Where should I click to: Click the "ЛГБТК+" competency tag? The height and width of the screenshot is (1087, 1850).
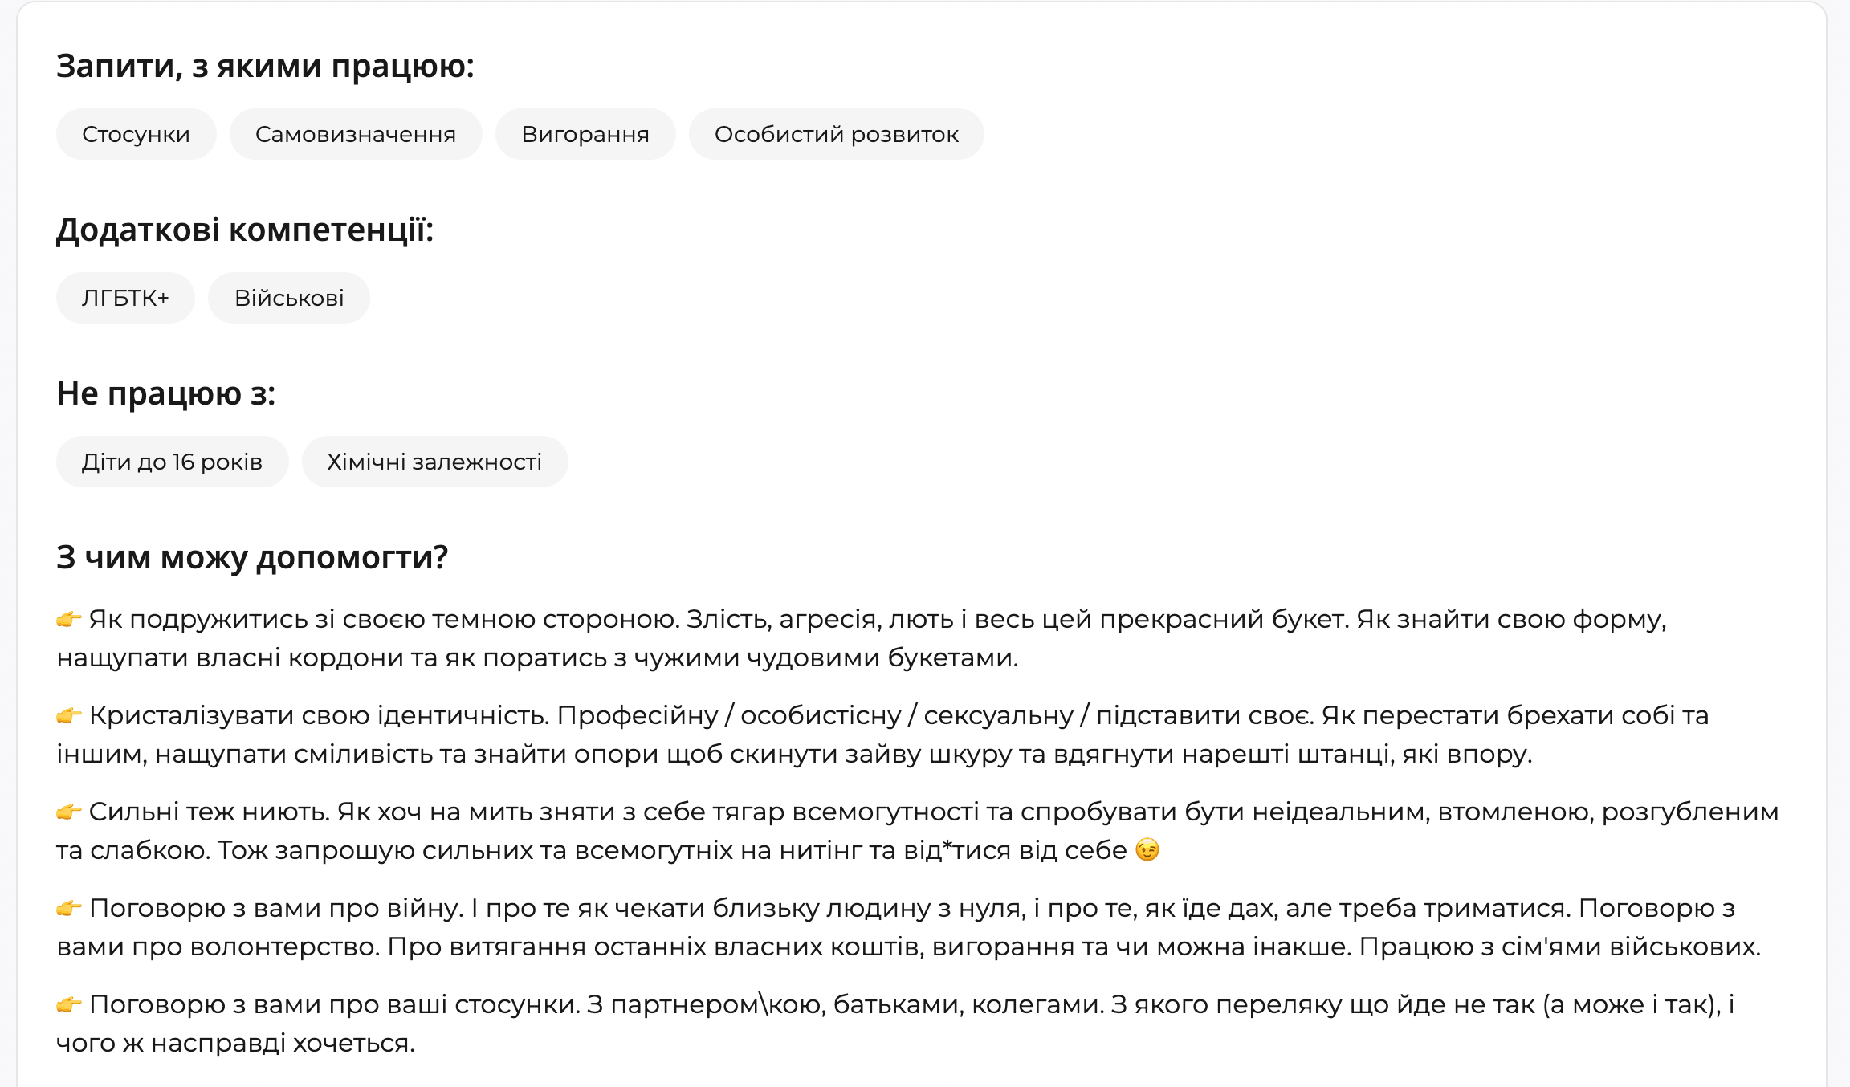pos(124,298)
